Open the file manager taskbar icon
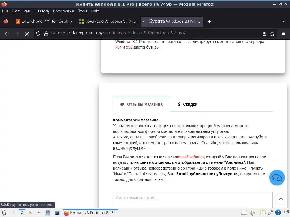Screen dimensions: 290x217 48,213
